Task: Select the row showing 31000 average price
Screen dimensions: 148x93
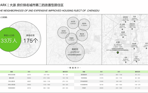Action: point(111,81)
